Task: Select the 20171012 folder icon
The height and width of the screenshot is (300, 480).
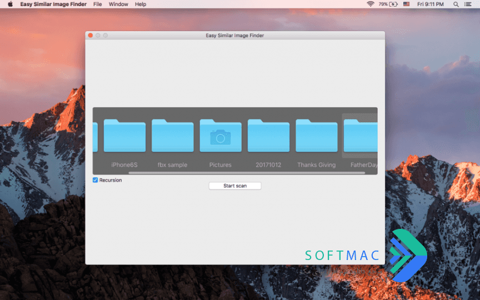Action: tap(268, 136)
